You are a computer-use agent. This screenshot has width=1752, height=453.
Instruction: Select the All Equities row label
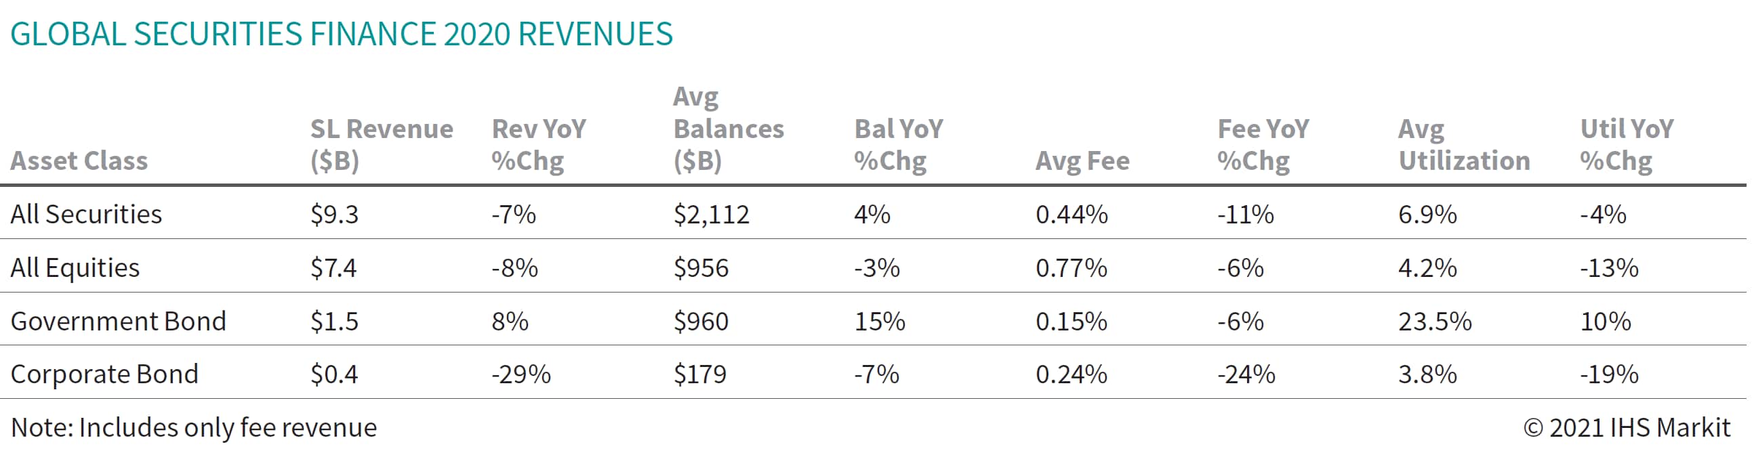coord(75,267)
